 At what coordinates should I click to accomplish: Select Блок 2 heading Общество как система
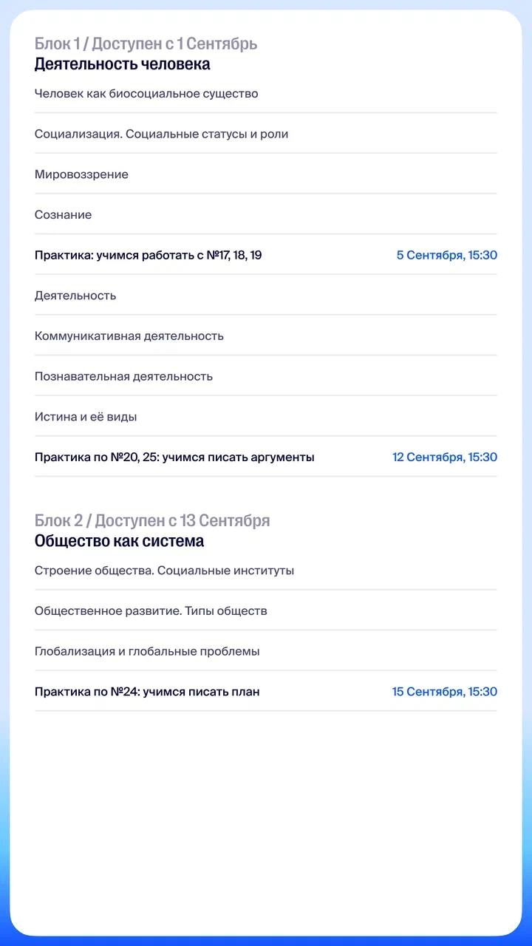(x=120, y=542)
